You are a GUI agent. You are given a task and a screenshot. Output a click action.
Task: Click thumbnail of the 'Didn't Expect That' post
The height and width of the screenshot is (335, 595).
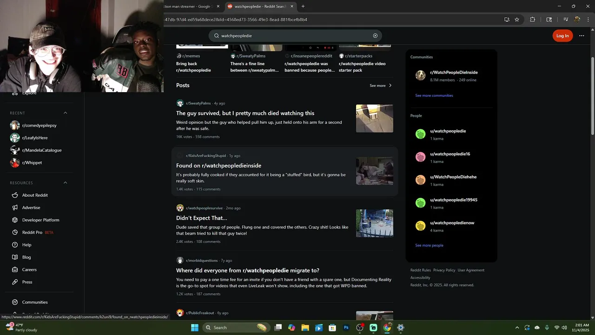click(375, 223)
